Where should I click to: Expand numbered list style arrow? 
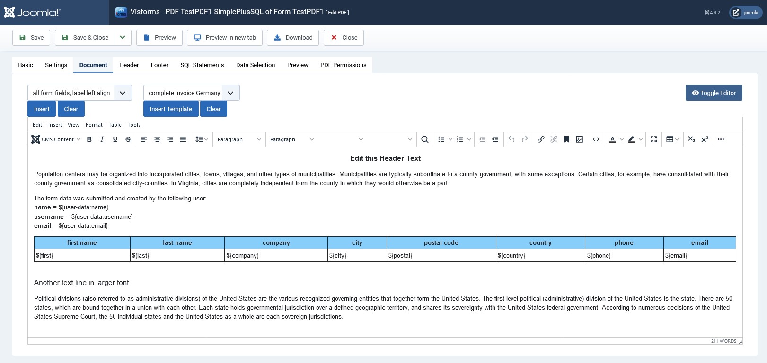pyautogui.click(x=469, y=139)
